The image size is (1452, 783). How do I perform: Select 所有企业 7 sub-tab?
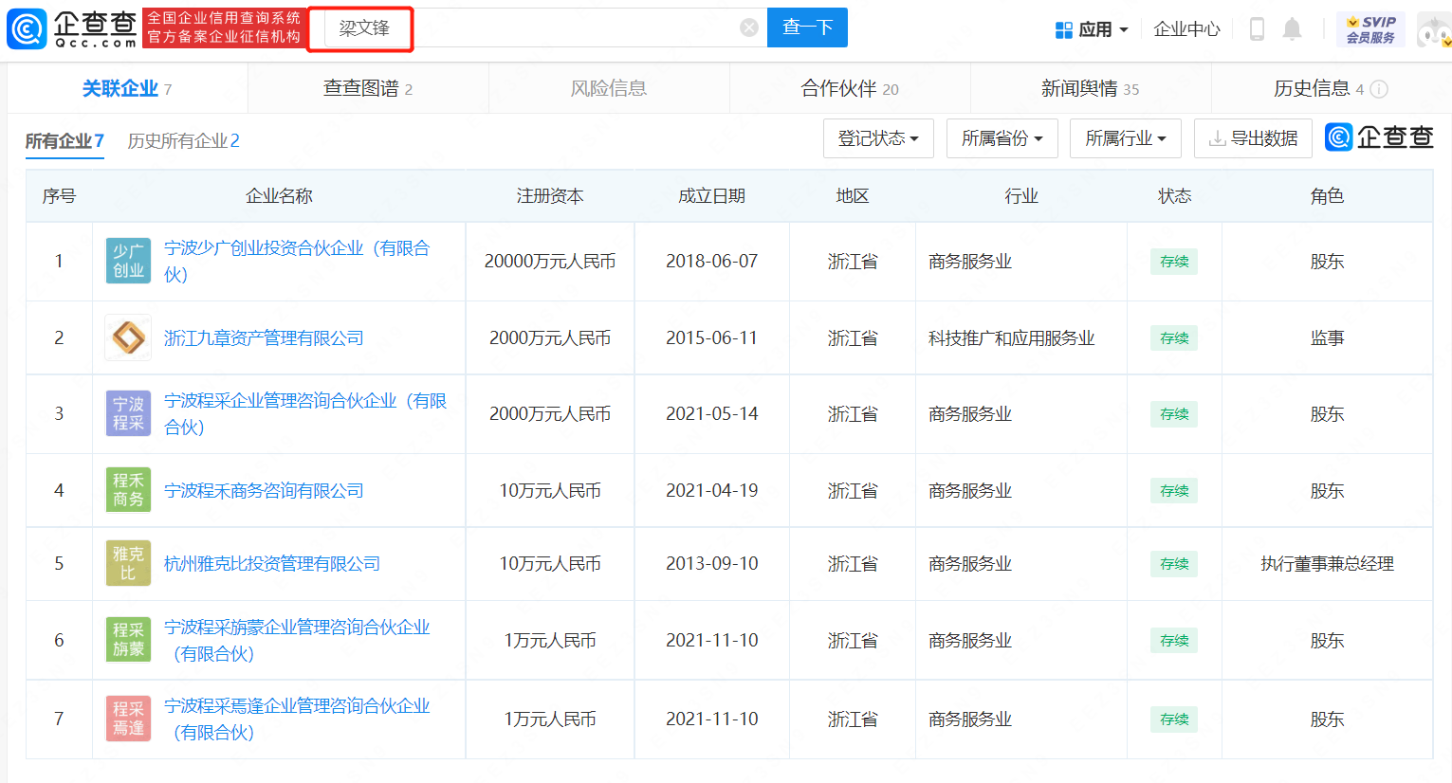[64, 141]
